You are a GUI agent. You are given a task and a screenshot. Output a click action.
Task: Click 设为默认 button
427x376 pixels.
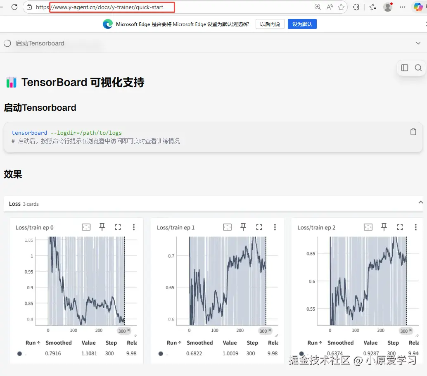[x=302, y=24]
